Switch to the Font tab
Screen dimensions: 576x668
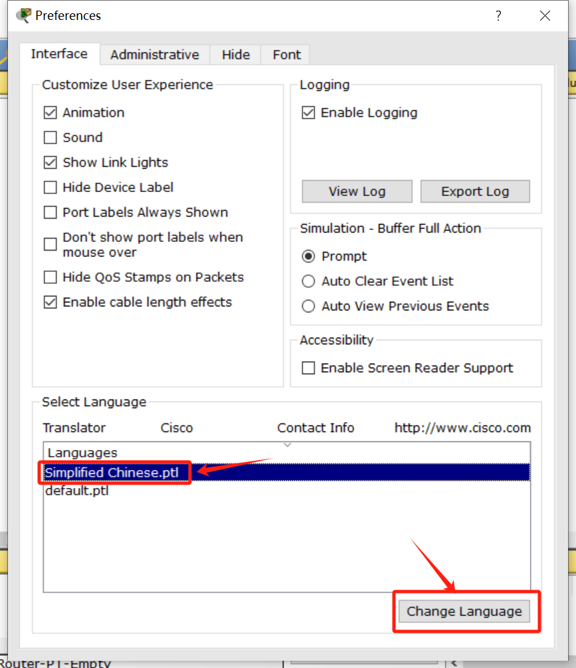coord(286,55)
